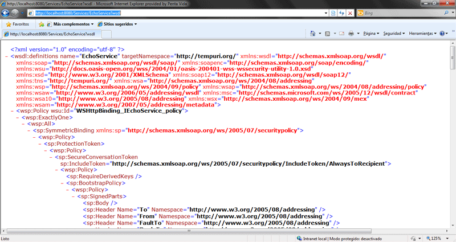This screenshot has width=456, height=242.
Task: Click the sp:RequireDerivedKeys element text
Action: click(104, 177)
